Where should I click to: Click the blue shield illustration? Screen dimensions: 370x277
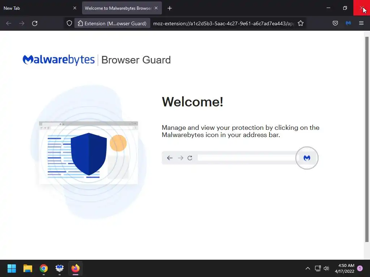(x=89, y=154)
